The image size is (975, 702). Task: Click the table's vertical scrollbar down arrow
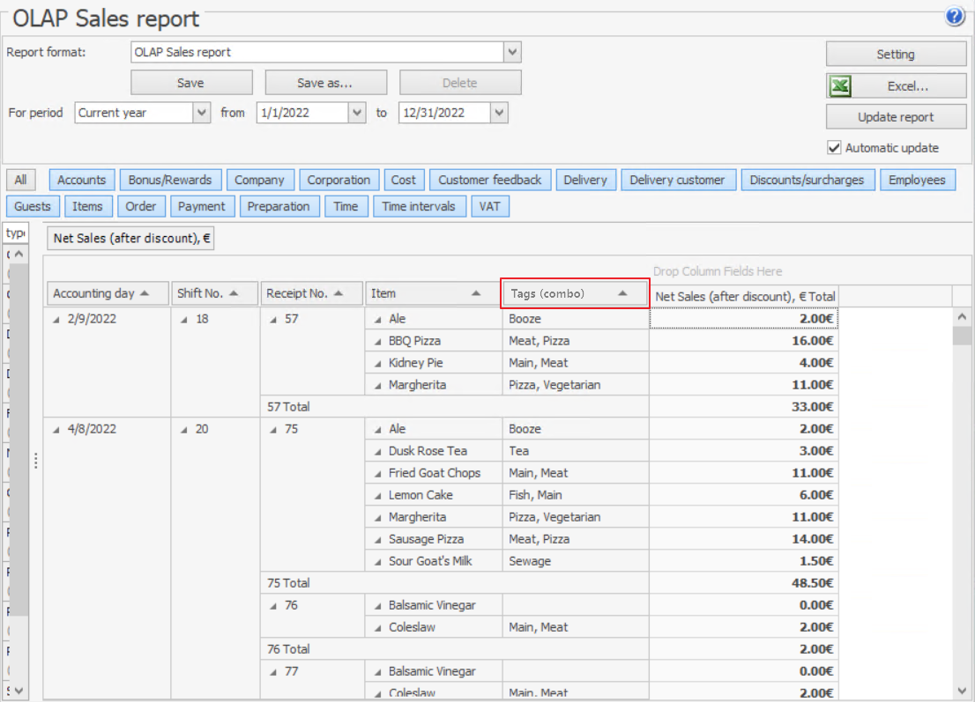click(x=961, y=690)
